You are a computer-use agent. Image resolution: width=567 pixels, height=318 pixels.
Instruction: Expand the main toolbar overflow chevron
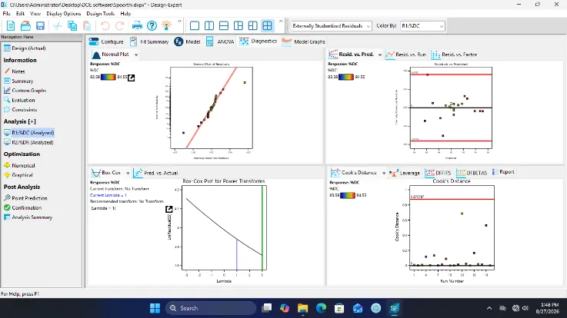point(179,22)
